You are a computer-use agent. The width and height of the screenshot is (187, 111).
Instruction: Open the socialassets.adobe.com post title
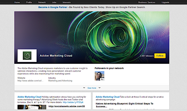point(66,106)
